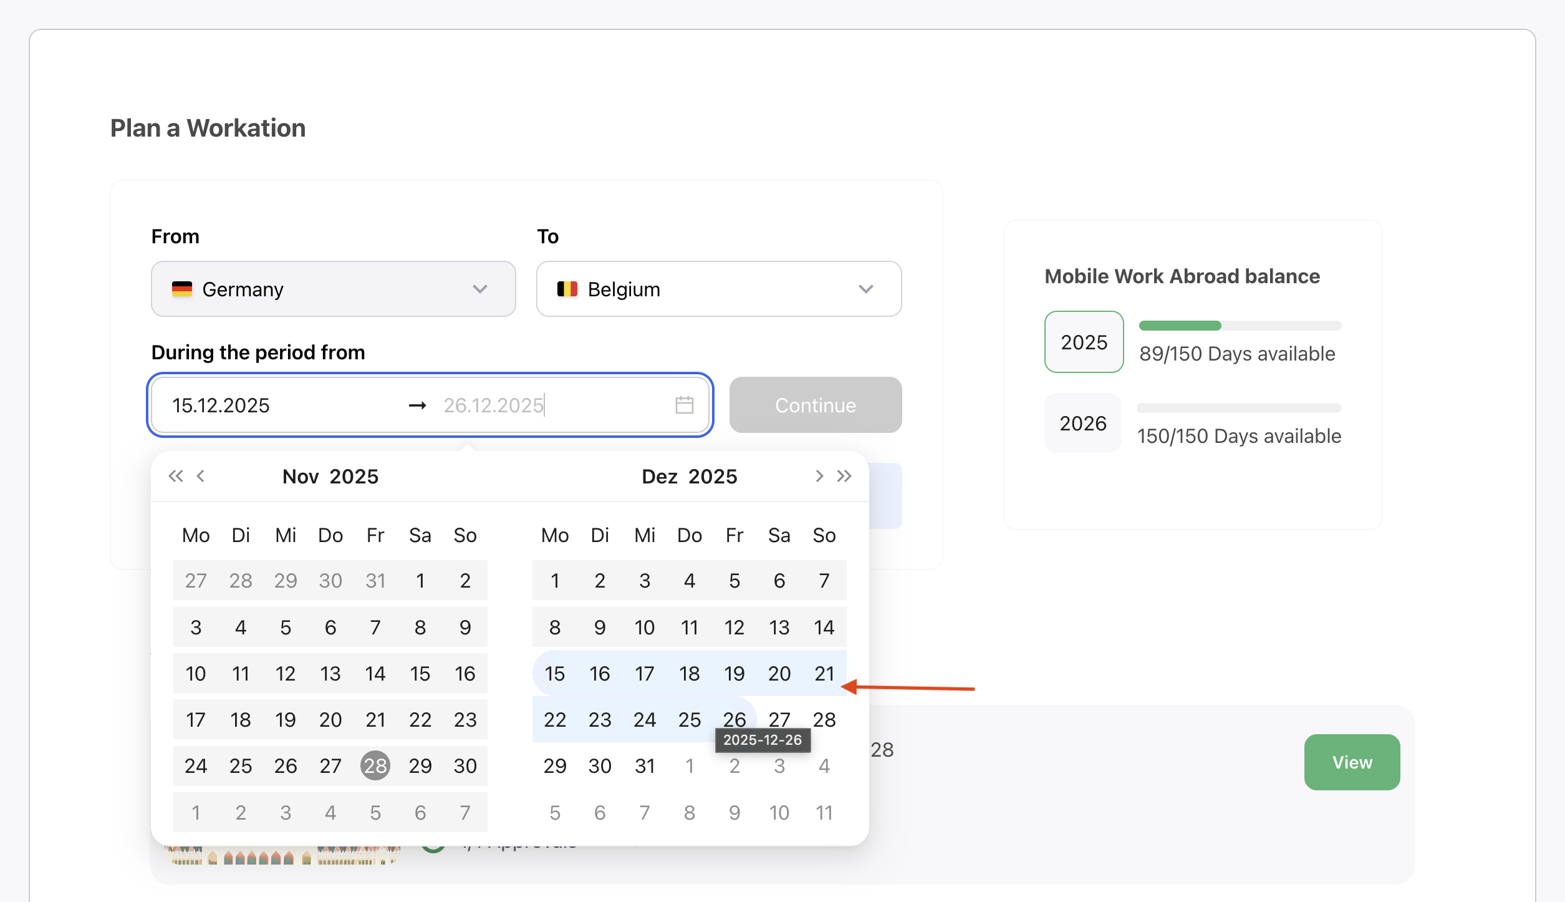The height and width of the screenshot is (902, 1565).
Task: Go to previous year in calendar
Action: 175,477
